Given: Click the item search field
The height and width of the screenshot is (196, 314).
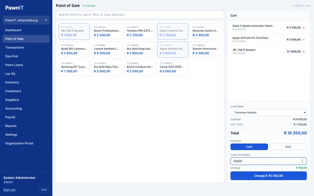Looking at the screenshot, I should [140, 14].
